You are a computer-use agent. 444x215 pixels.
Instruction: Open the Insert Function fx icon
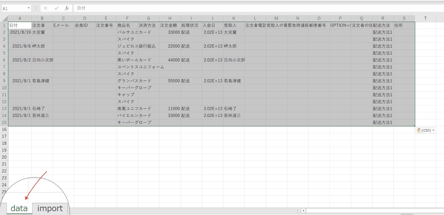[67, 8]
